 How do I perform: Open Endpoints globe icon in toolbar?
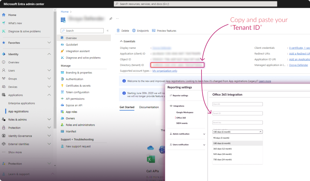click(134, 31)
